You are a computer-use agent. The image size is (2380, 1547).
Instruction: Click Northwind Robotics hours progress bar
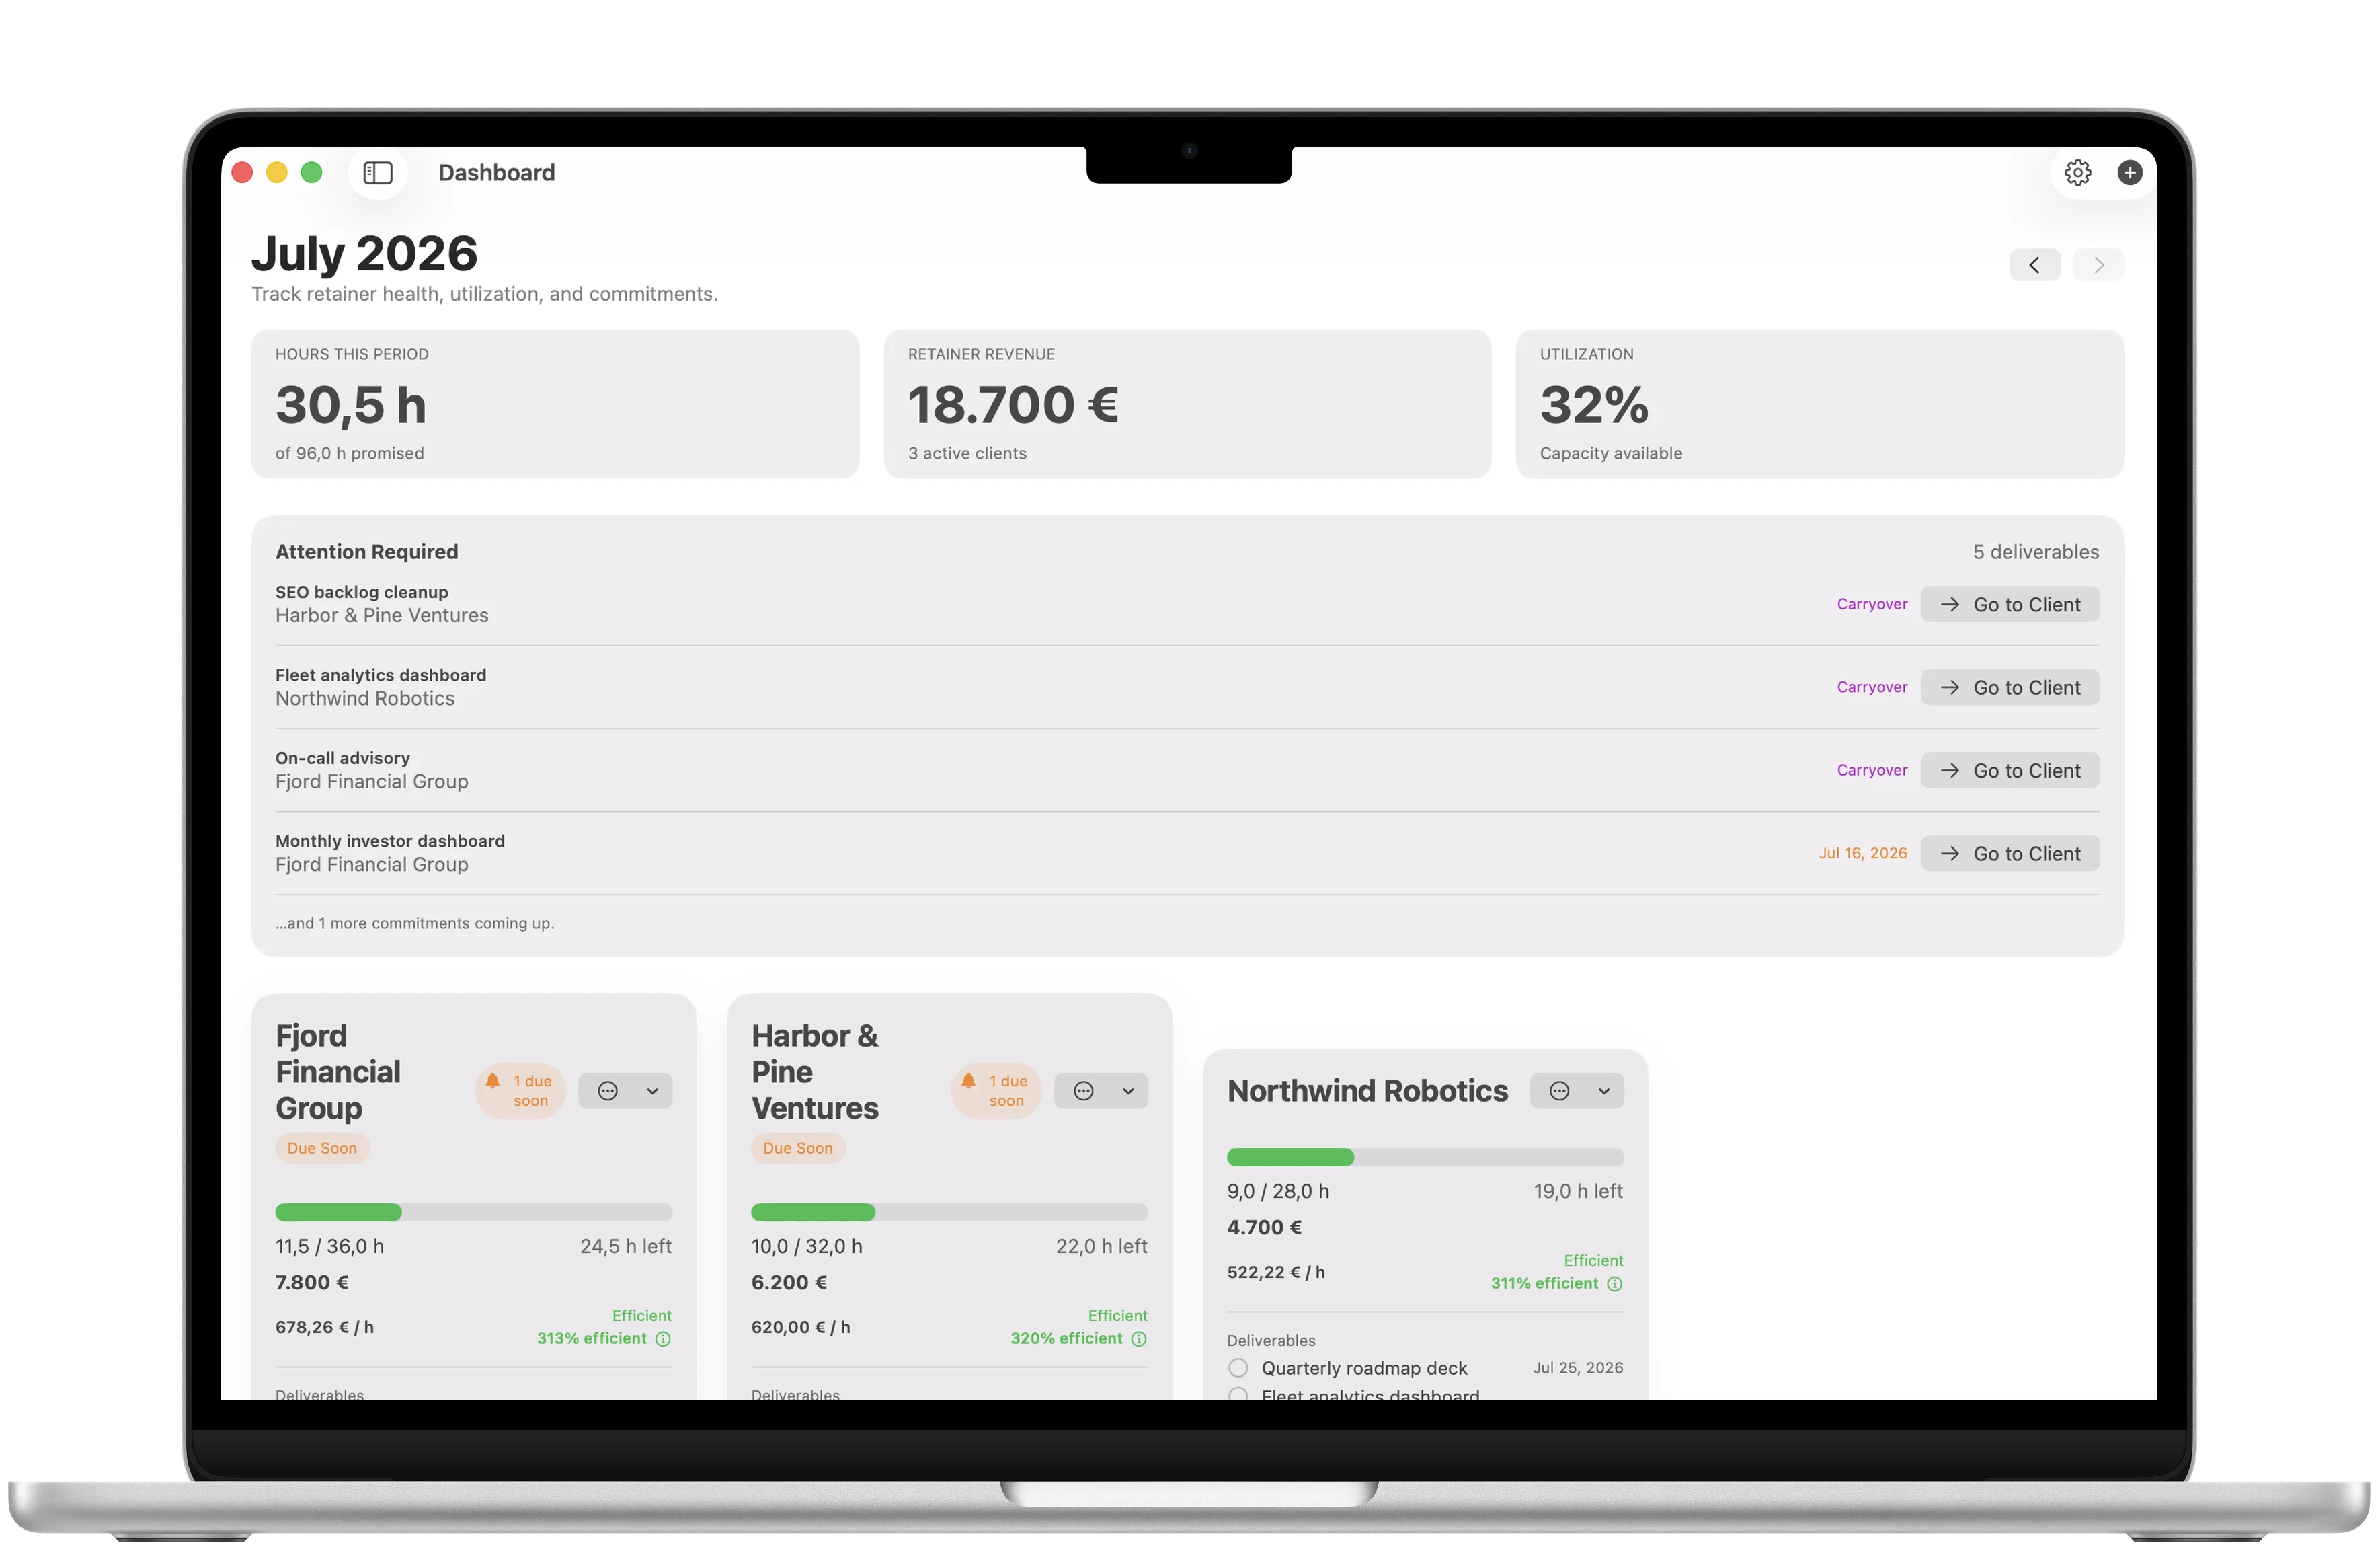[1425, 1158]
